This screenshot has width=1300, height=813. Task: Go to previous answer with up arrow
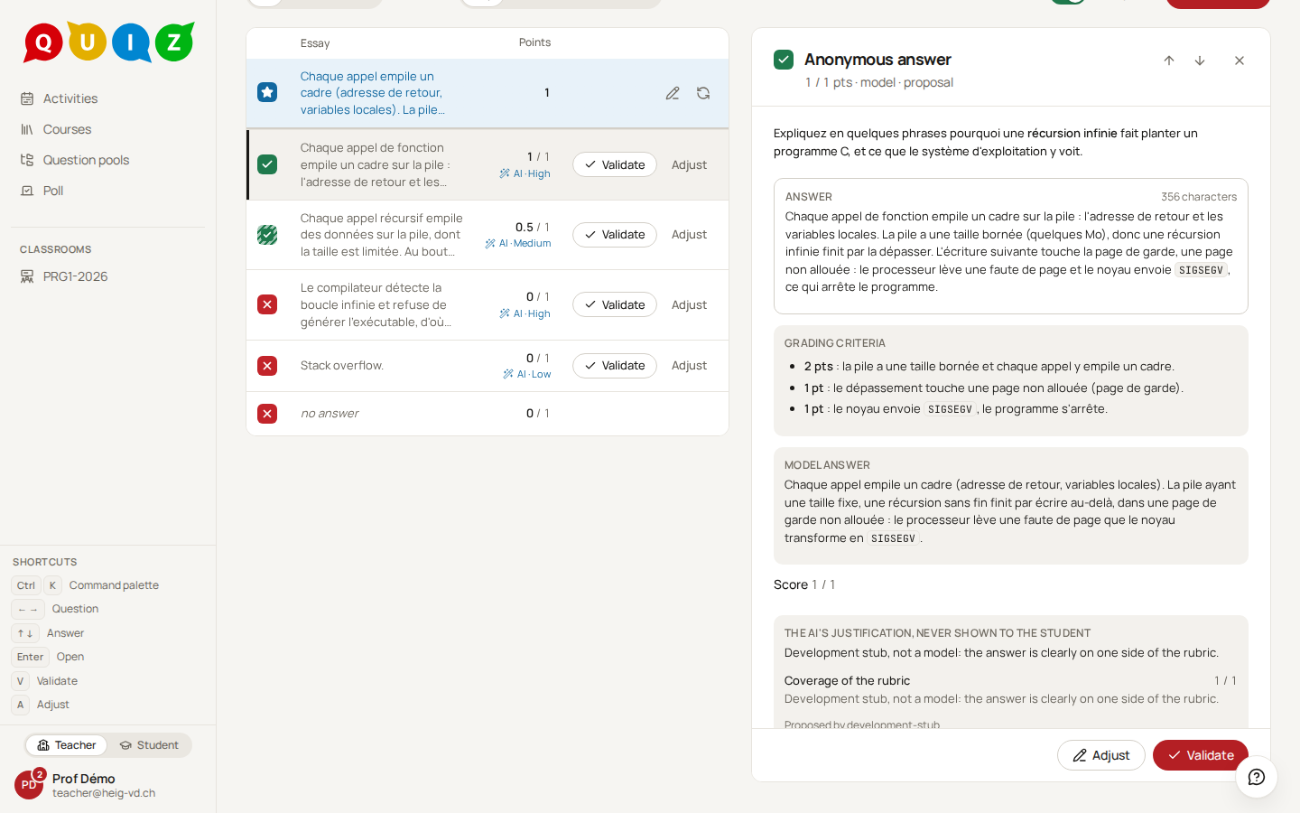click(x=1169, y=61)
